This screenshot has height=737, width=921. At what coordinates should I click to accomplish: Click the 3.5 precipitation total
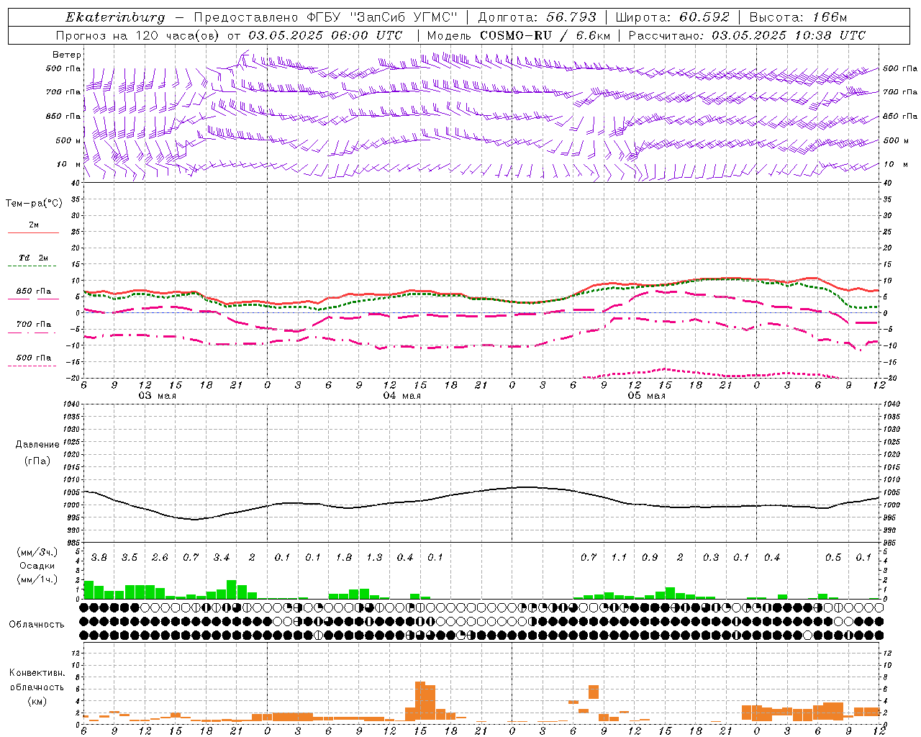129,557
